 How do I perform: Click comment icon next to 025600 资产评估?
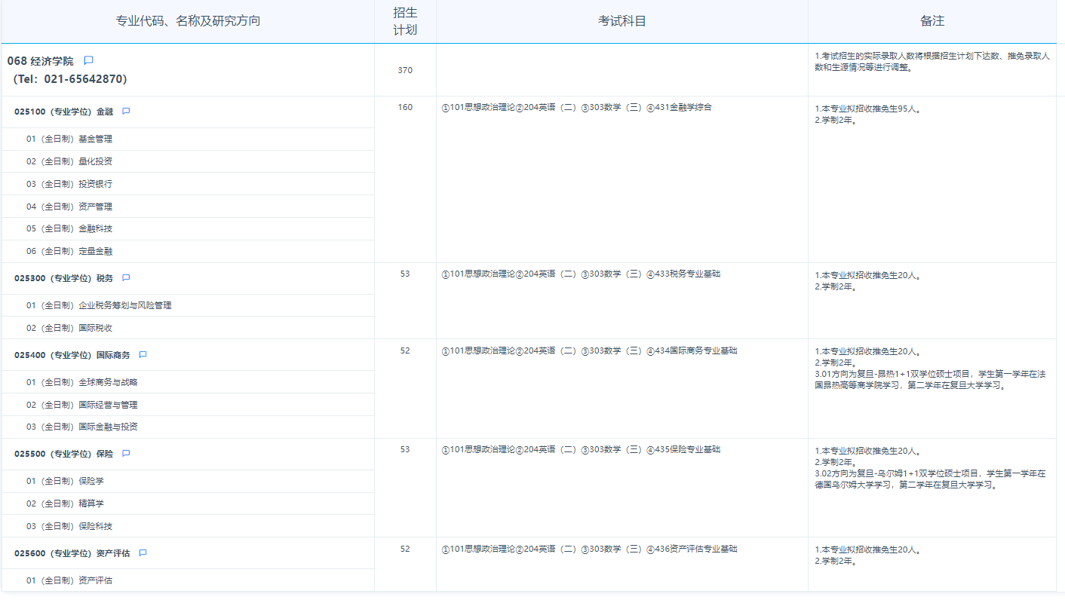click(143, 553)
